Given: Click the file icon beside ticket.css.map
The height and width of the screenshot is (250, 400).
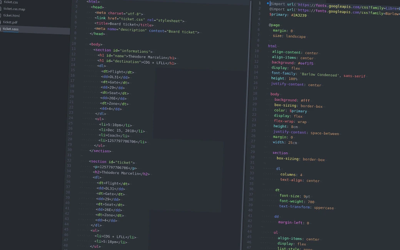Looking at the screenshot, I should tap(1, 9).
